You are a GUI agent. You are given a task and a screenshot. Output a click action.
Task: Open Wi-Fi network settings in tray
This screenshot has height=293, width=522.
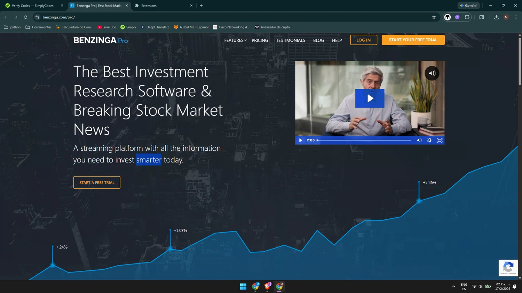click(474, 286)
